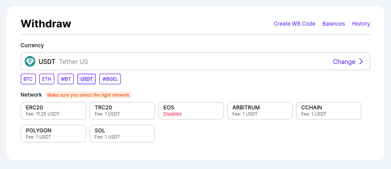Select the BTC quick currency chip
The height and width of the screenshot is (169, 391).
point(28,79)
